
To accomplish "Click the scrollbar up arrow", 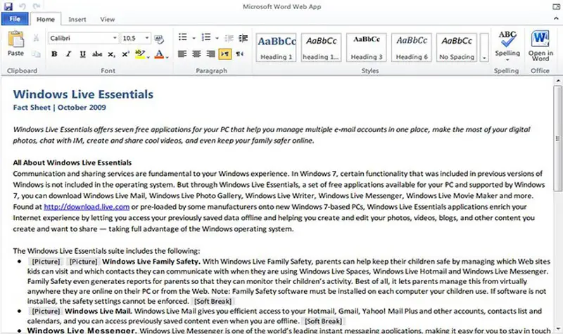I will [x=557, y=81].
